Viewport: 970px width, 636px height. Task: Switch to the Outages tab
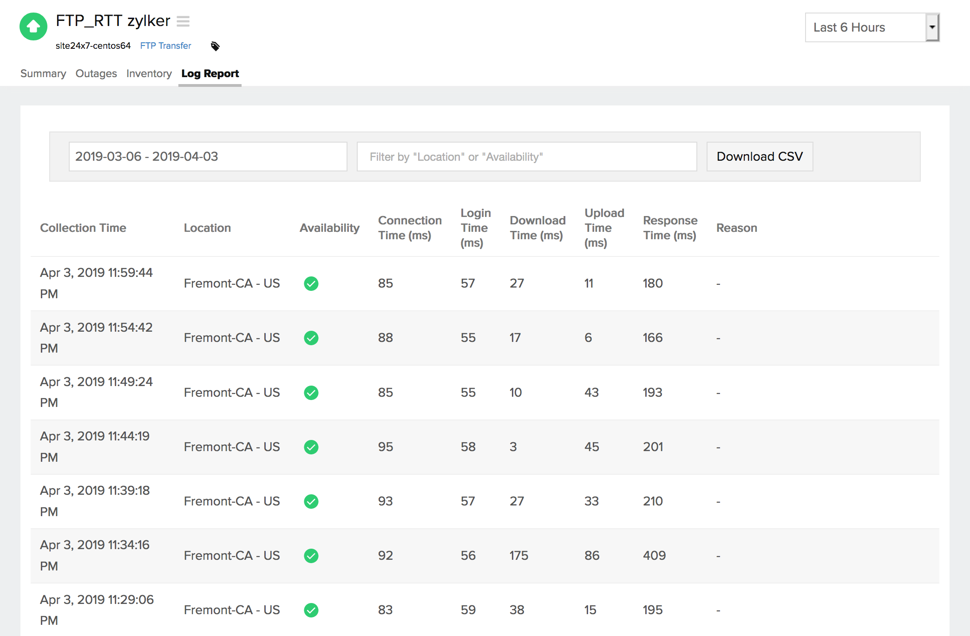tap(96, 73)
